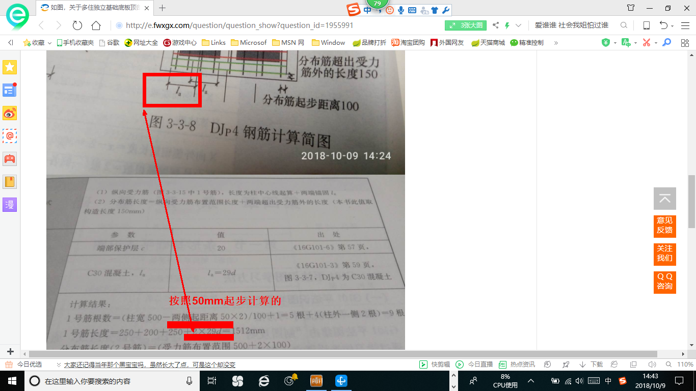Click the green lightning speed-mode icon
Image resolution: width=696 pixels, height=391 pixels.
(507, 25)
